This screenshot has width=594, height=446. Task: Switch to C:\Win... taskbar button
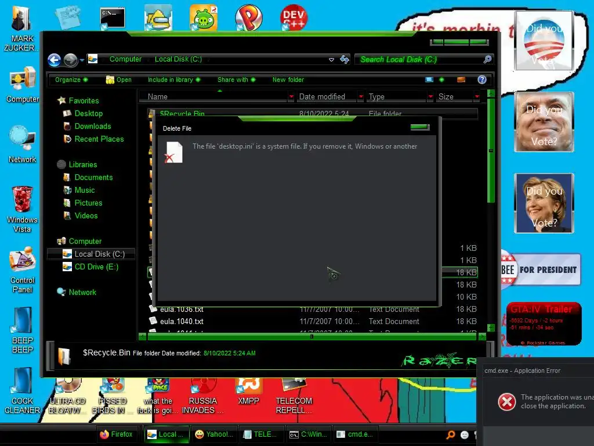coord(309,434)
